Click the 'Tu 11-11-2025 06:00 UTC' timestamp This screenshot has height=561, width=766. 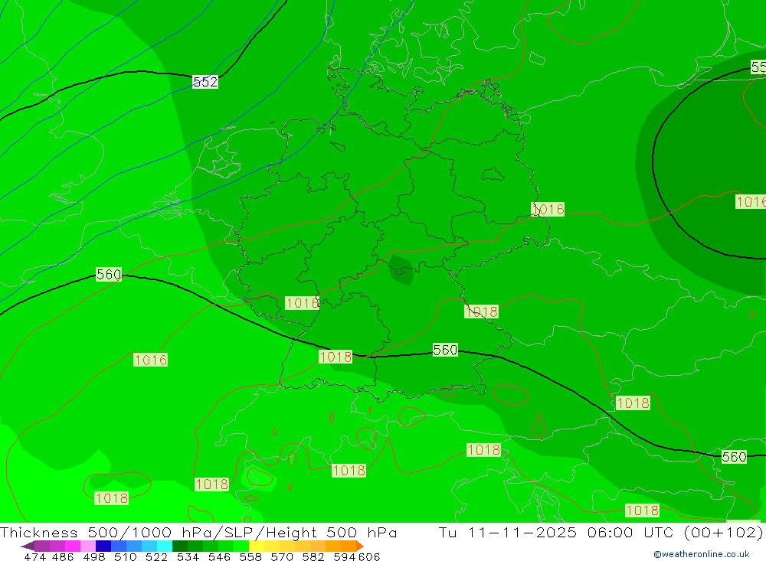click(558, 532)
